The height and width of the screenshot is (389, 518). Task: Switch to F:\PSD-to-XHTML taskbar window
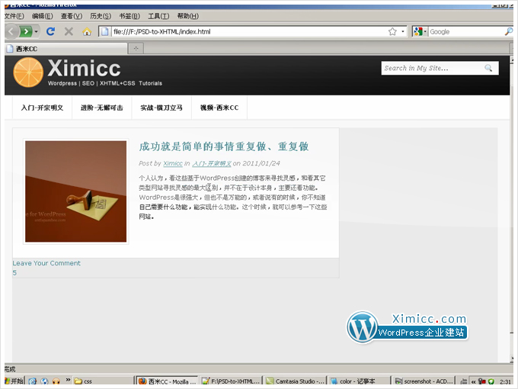pyautogui.click(x=231, y=381)
